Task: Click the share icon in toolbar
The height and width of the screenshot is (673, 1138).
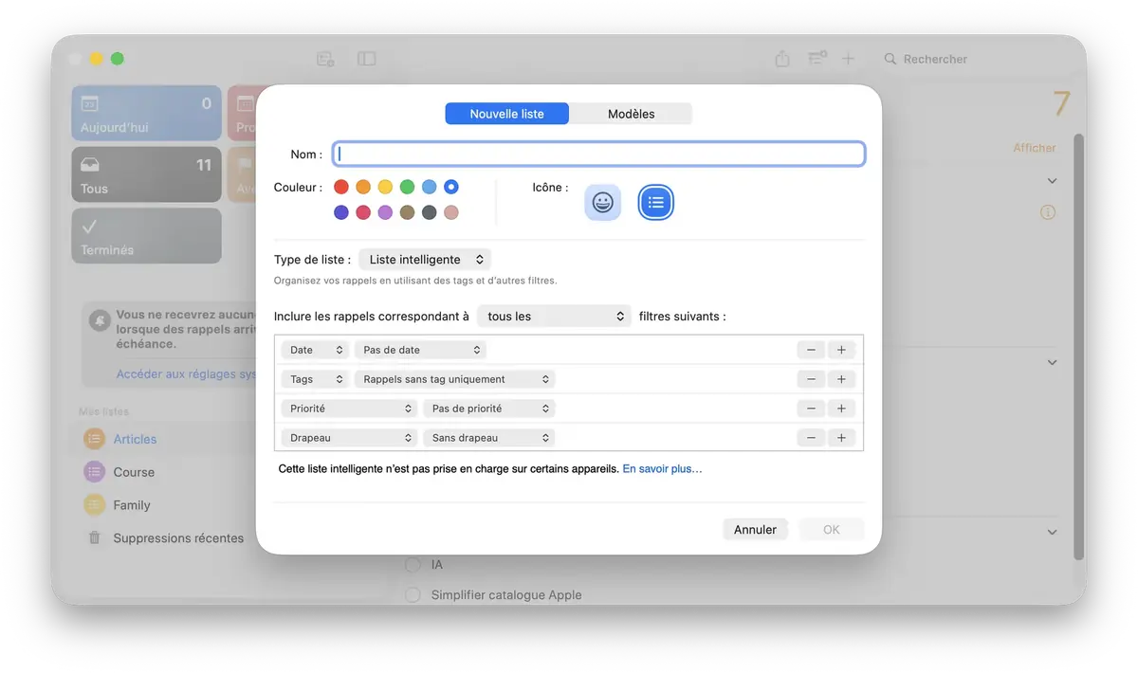Action: click(x=782, y=59)
